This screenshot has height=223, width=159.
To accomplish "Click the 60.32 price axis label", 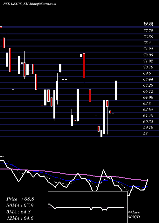I will click(148, 122).
